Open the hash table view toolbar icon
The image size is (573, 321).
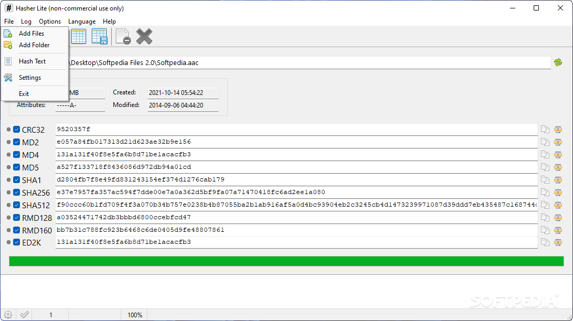click(79, 36)
